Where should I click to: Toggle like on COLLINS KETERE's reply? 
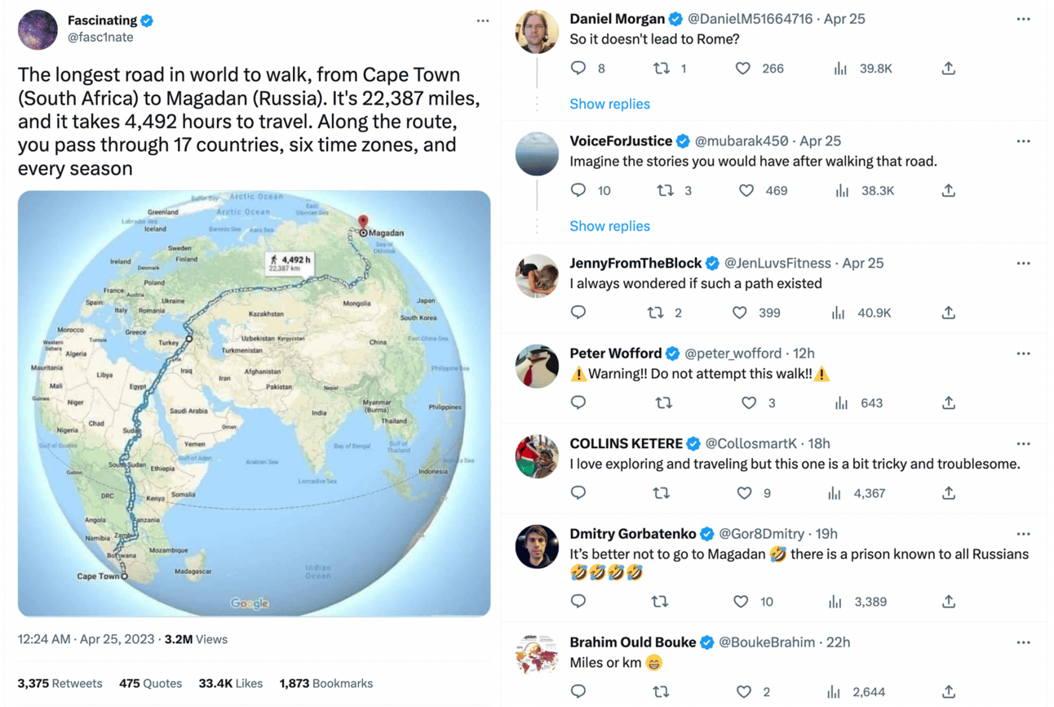pyautogui.click(x=744, y=493)
